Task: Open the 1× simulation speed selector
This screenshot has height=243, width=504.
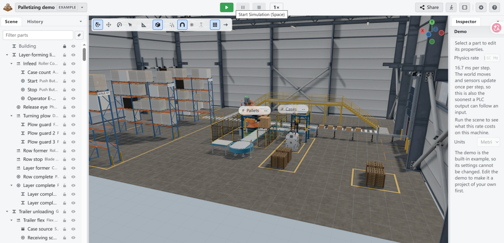Action: click(x=276, y=7)
